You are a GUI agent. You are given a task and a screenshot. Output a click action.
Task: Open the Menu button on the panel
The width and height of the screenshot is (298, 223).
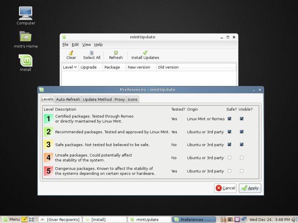click(x=11, y=219)
